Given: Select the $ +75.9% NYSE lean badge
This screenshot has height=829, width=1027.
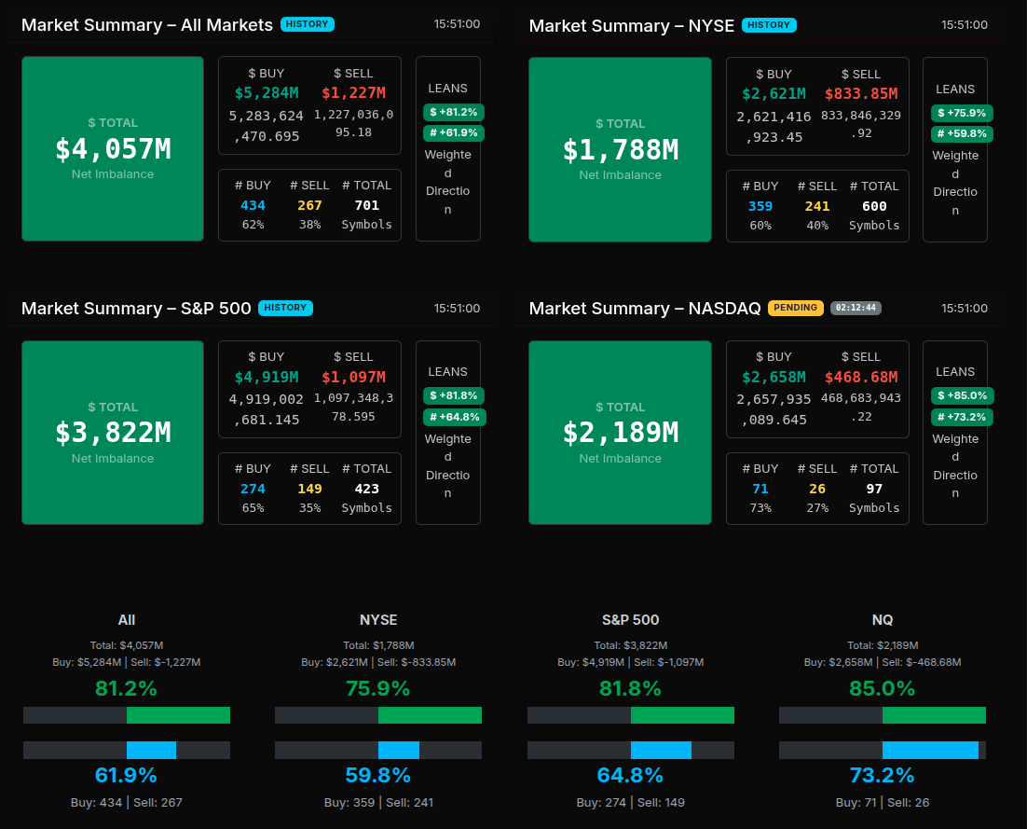Looking at the screenshot, I should 961,113.
